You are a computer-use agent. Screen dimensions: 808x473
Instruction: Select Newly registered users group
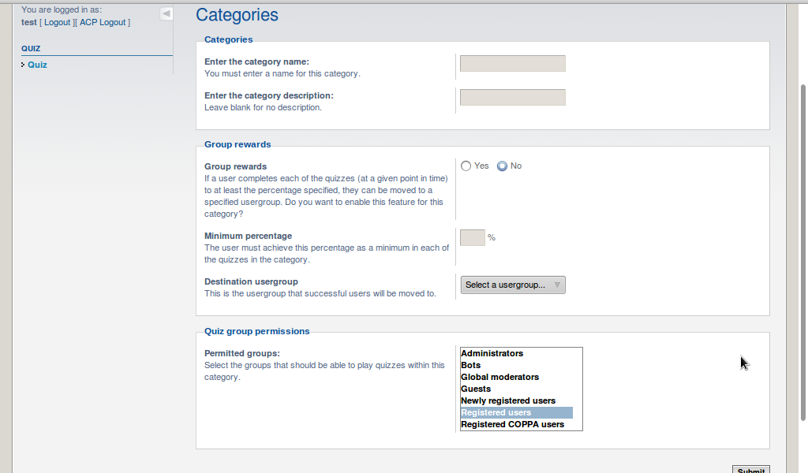pos(508,401)
